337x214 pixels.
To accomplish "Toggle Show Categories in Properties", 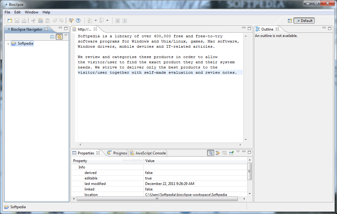I will (x=211, y=153).
